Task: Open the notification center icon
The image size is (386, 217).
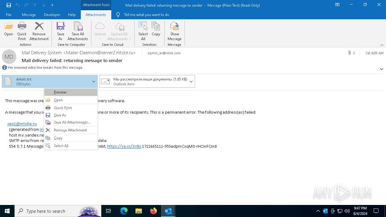Action: click(376, 211)
